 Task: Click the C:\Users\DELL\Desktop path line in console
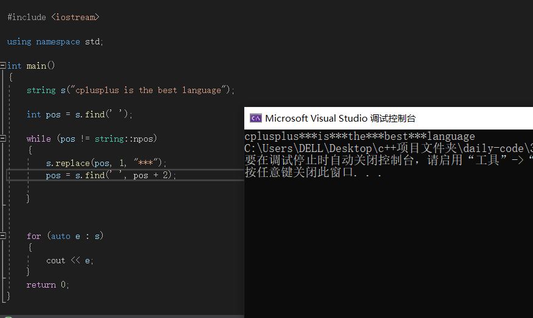(388, 148)
